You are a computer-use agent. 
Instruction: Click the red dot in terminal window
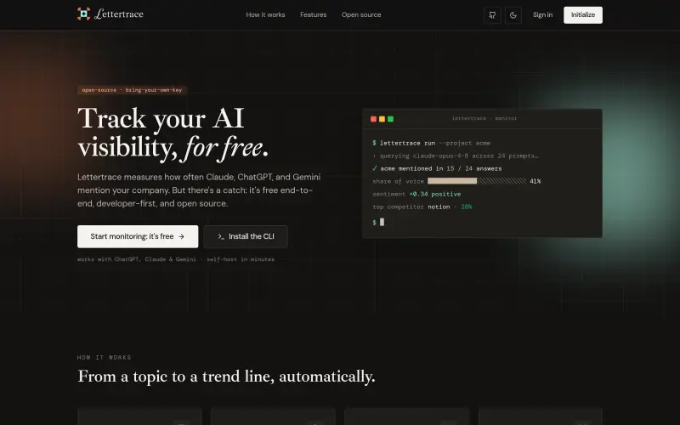tap(373, 119)
